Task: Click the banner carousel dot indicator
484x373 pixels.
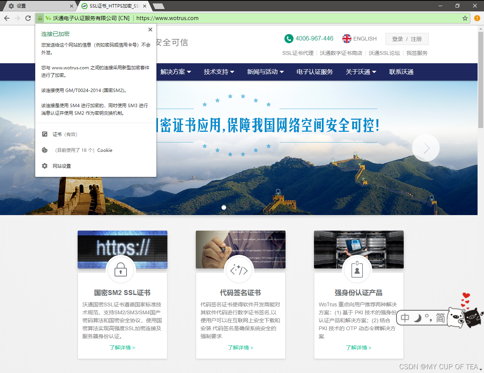Action: (x=224, y=207)
